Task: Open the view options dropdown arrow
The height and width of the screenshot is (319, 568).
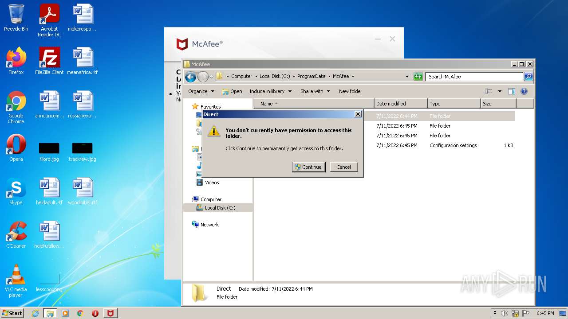Action: point(500,91)
